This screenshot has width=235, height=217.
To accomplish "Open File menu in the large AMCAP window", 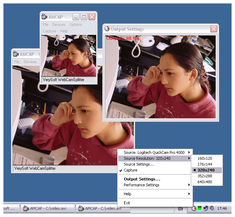I will point(17,62).
